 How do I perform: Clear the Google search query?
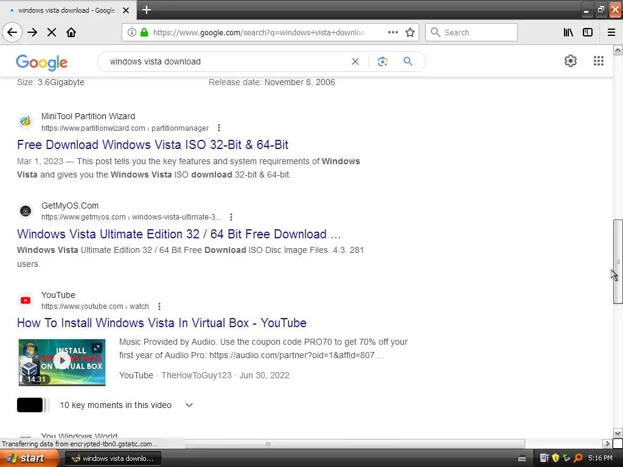tap(355, 61)
